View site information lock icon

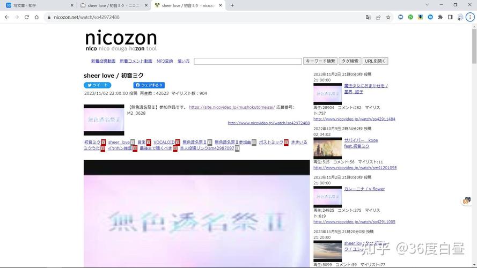tap(49, 17)
